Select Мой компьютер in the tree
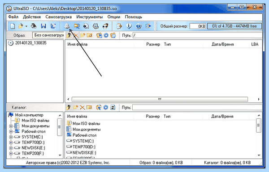 (26, 115)
